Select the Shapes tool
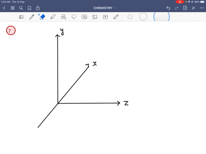 pos(63,17)
